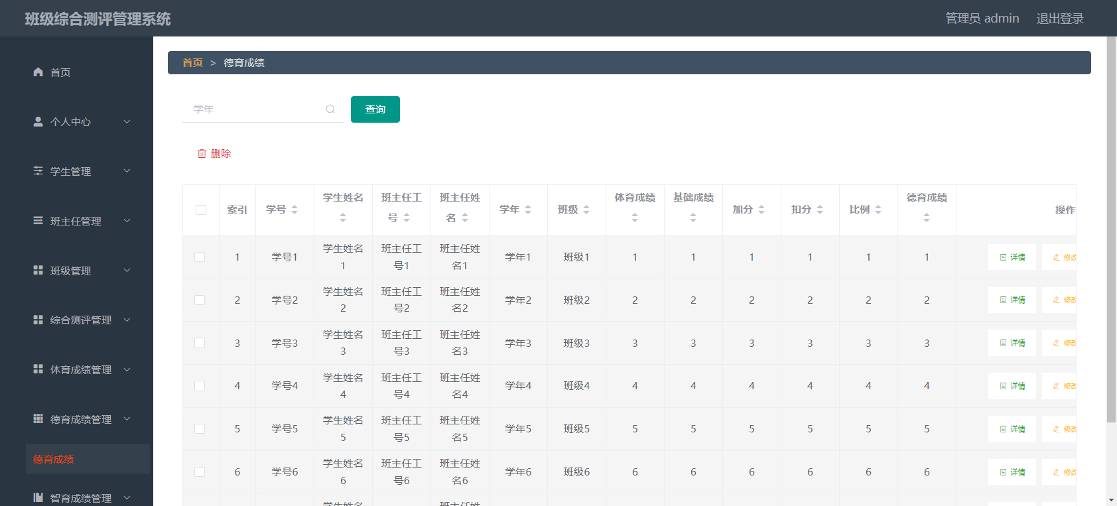
Task: Click the 学年 search input field
Action: click(x=263, y=109)
